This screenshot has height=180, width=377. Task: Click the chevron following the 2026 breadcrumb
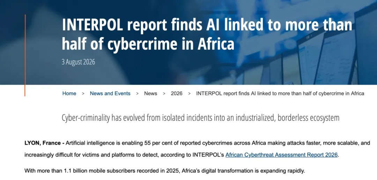click(189, 94)
